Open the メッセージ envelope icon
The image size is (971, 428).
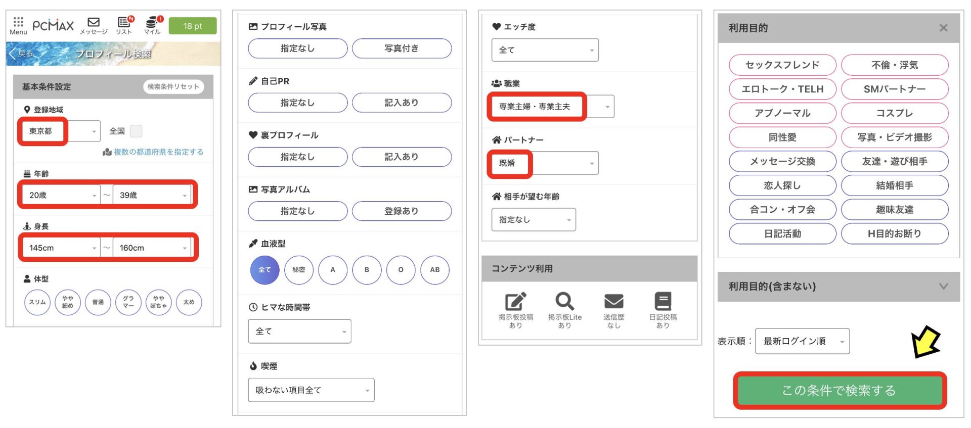point(94,23)
